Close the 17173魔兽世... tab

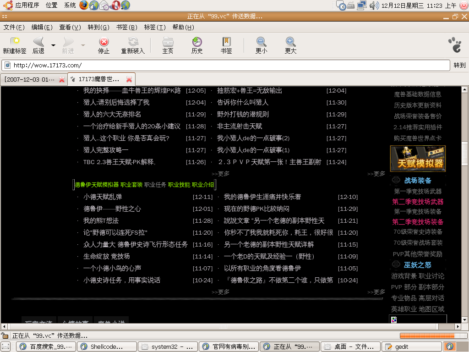129,79
